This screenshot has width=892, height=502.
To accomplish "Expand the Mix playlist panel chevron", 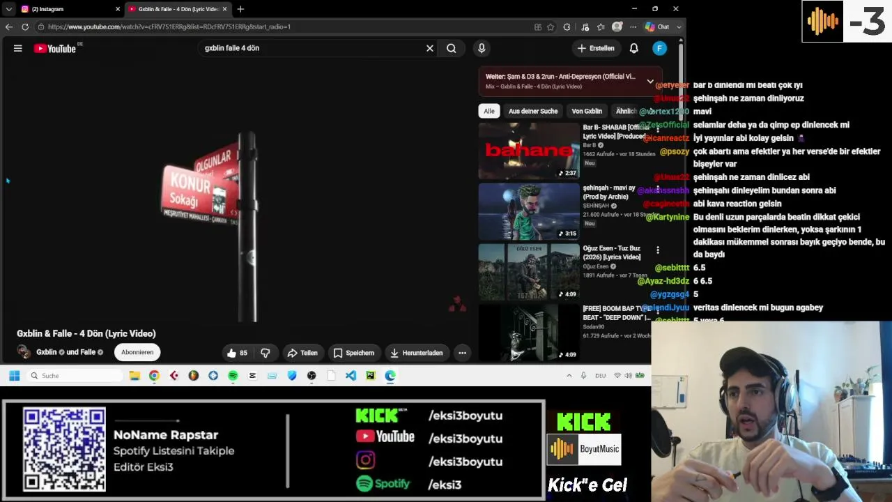I will [650, 81].
